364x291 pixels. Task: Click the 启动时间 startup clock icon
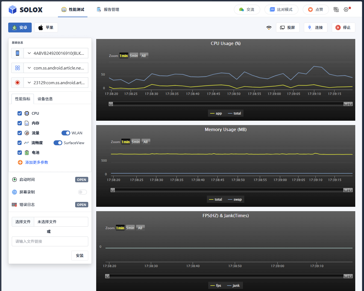click(x=14, y=180)
